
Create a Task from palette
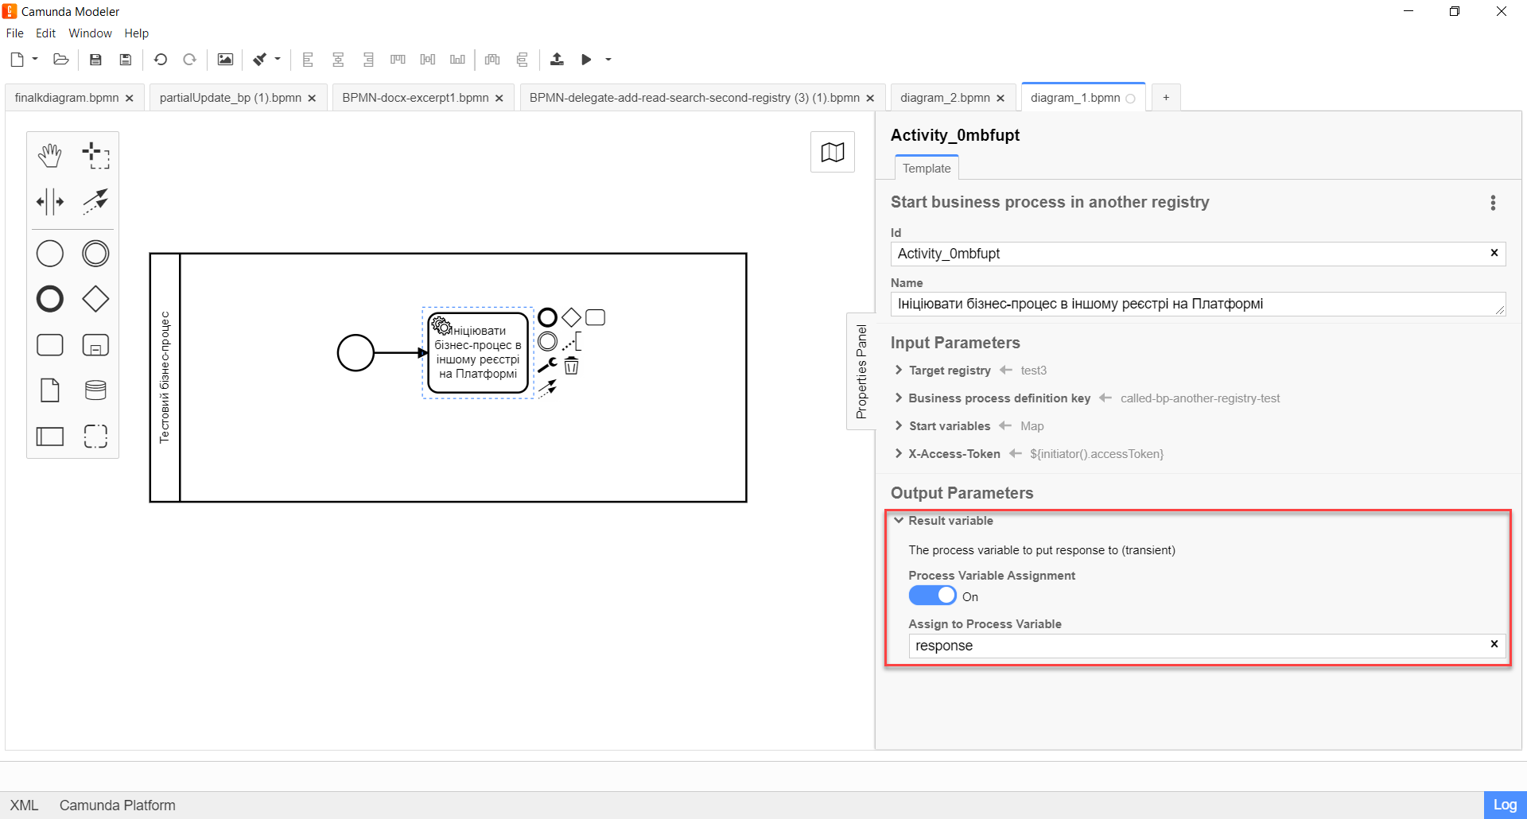[50, 345]
